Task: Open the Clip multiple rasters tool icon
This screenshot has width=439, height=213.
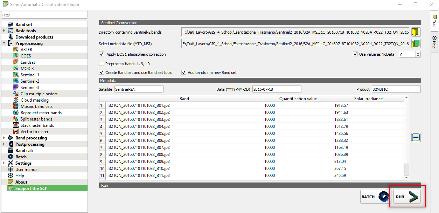Action: pos(15,94)
